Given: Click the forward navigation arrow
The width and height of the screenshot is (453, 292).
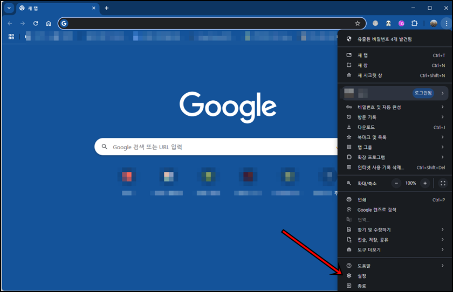Looking at the screenshot, I should click(23, 23).
